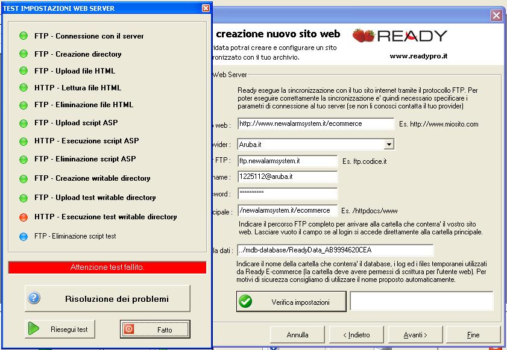The height and width of the screenshot is (350, 507).
Task: Click the Fatto button
Action: point(155,330)
